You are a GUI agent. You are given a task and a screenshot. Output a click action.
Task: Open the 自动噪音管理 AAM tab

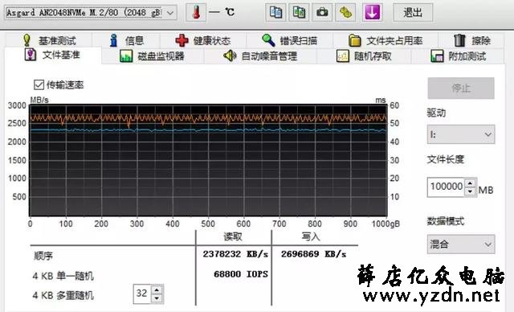coord(260,56)
